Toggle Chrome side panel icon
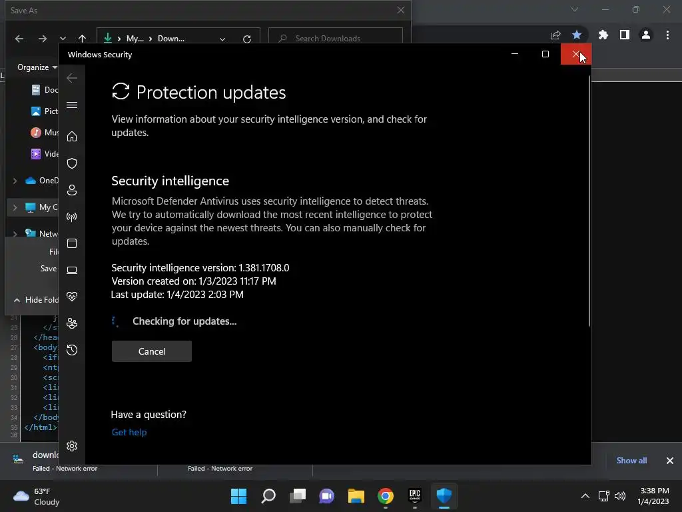The height and width of the screenshot is (512, 682). click(625, 35)
